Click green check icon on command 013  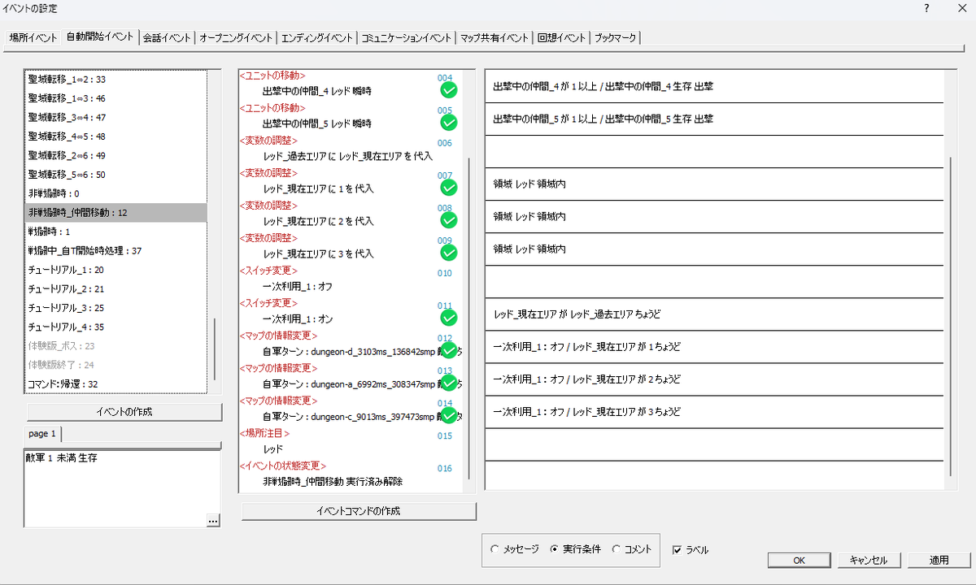(x=448, y=383)
